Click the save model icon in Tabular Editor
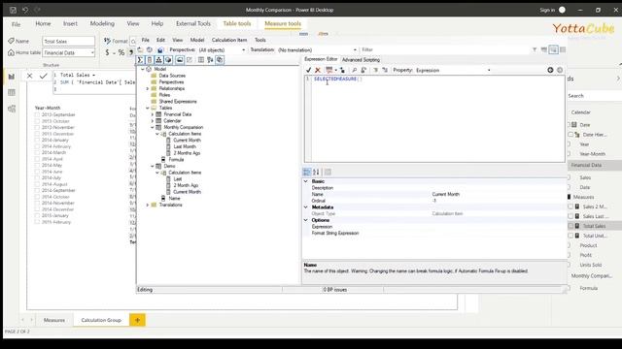The width and height of the screenshot is (622, 349). tap(159, 49)
